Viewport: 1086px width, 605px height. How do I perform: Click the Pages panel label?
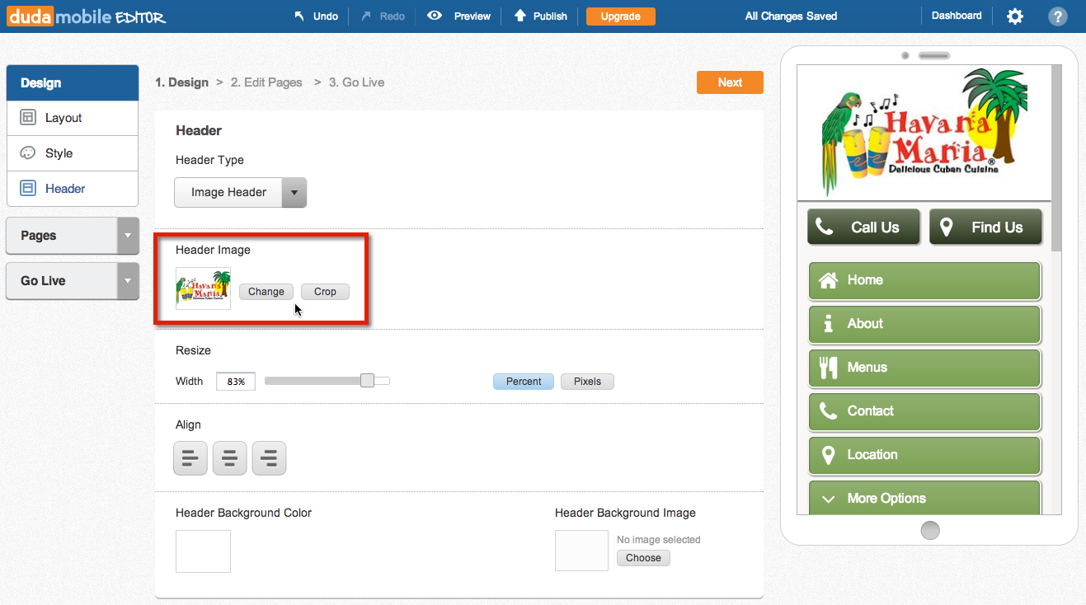(38, 236)
